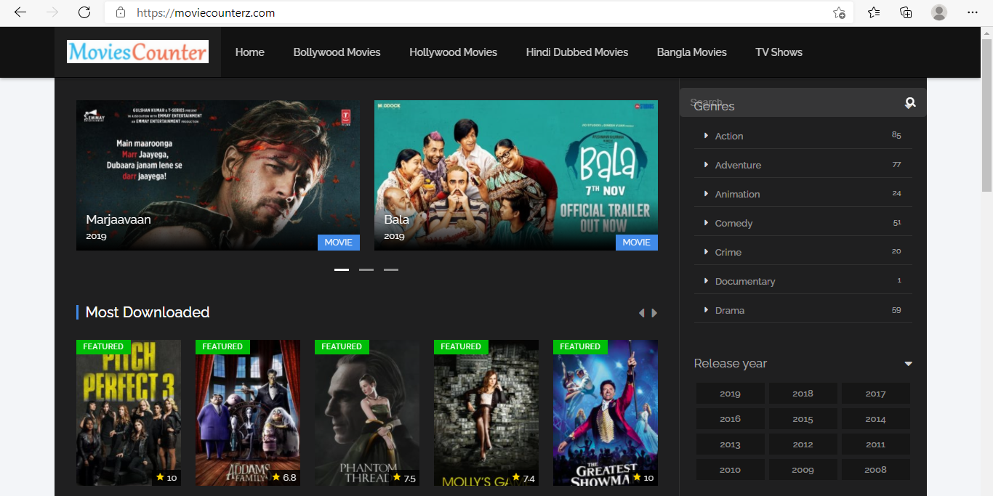The image size is (993, 496).
Task: Collapse the Release year section arrow
Action: pos(908,364)
